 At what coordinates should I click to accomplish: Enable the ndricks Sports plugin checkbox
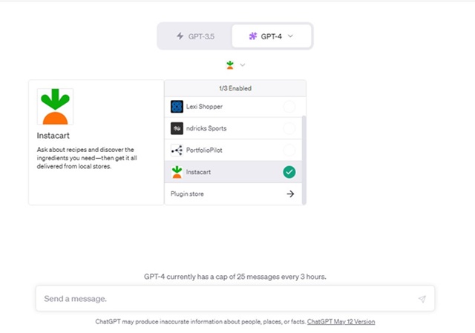289,128
